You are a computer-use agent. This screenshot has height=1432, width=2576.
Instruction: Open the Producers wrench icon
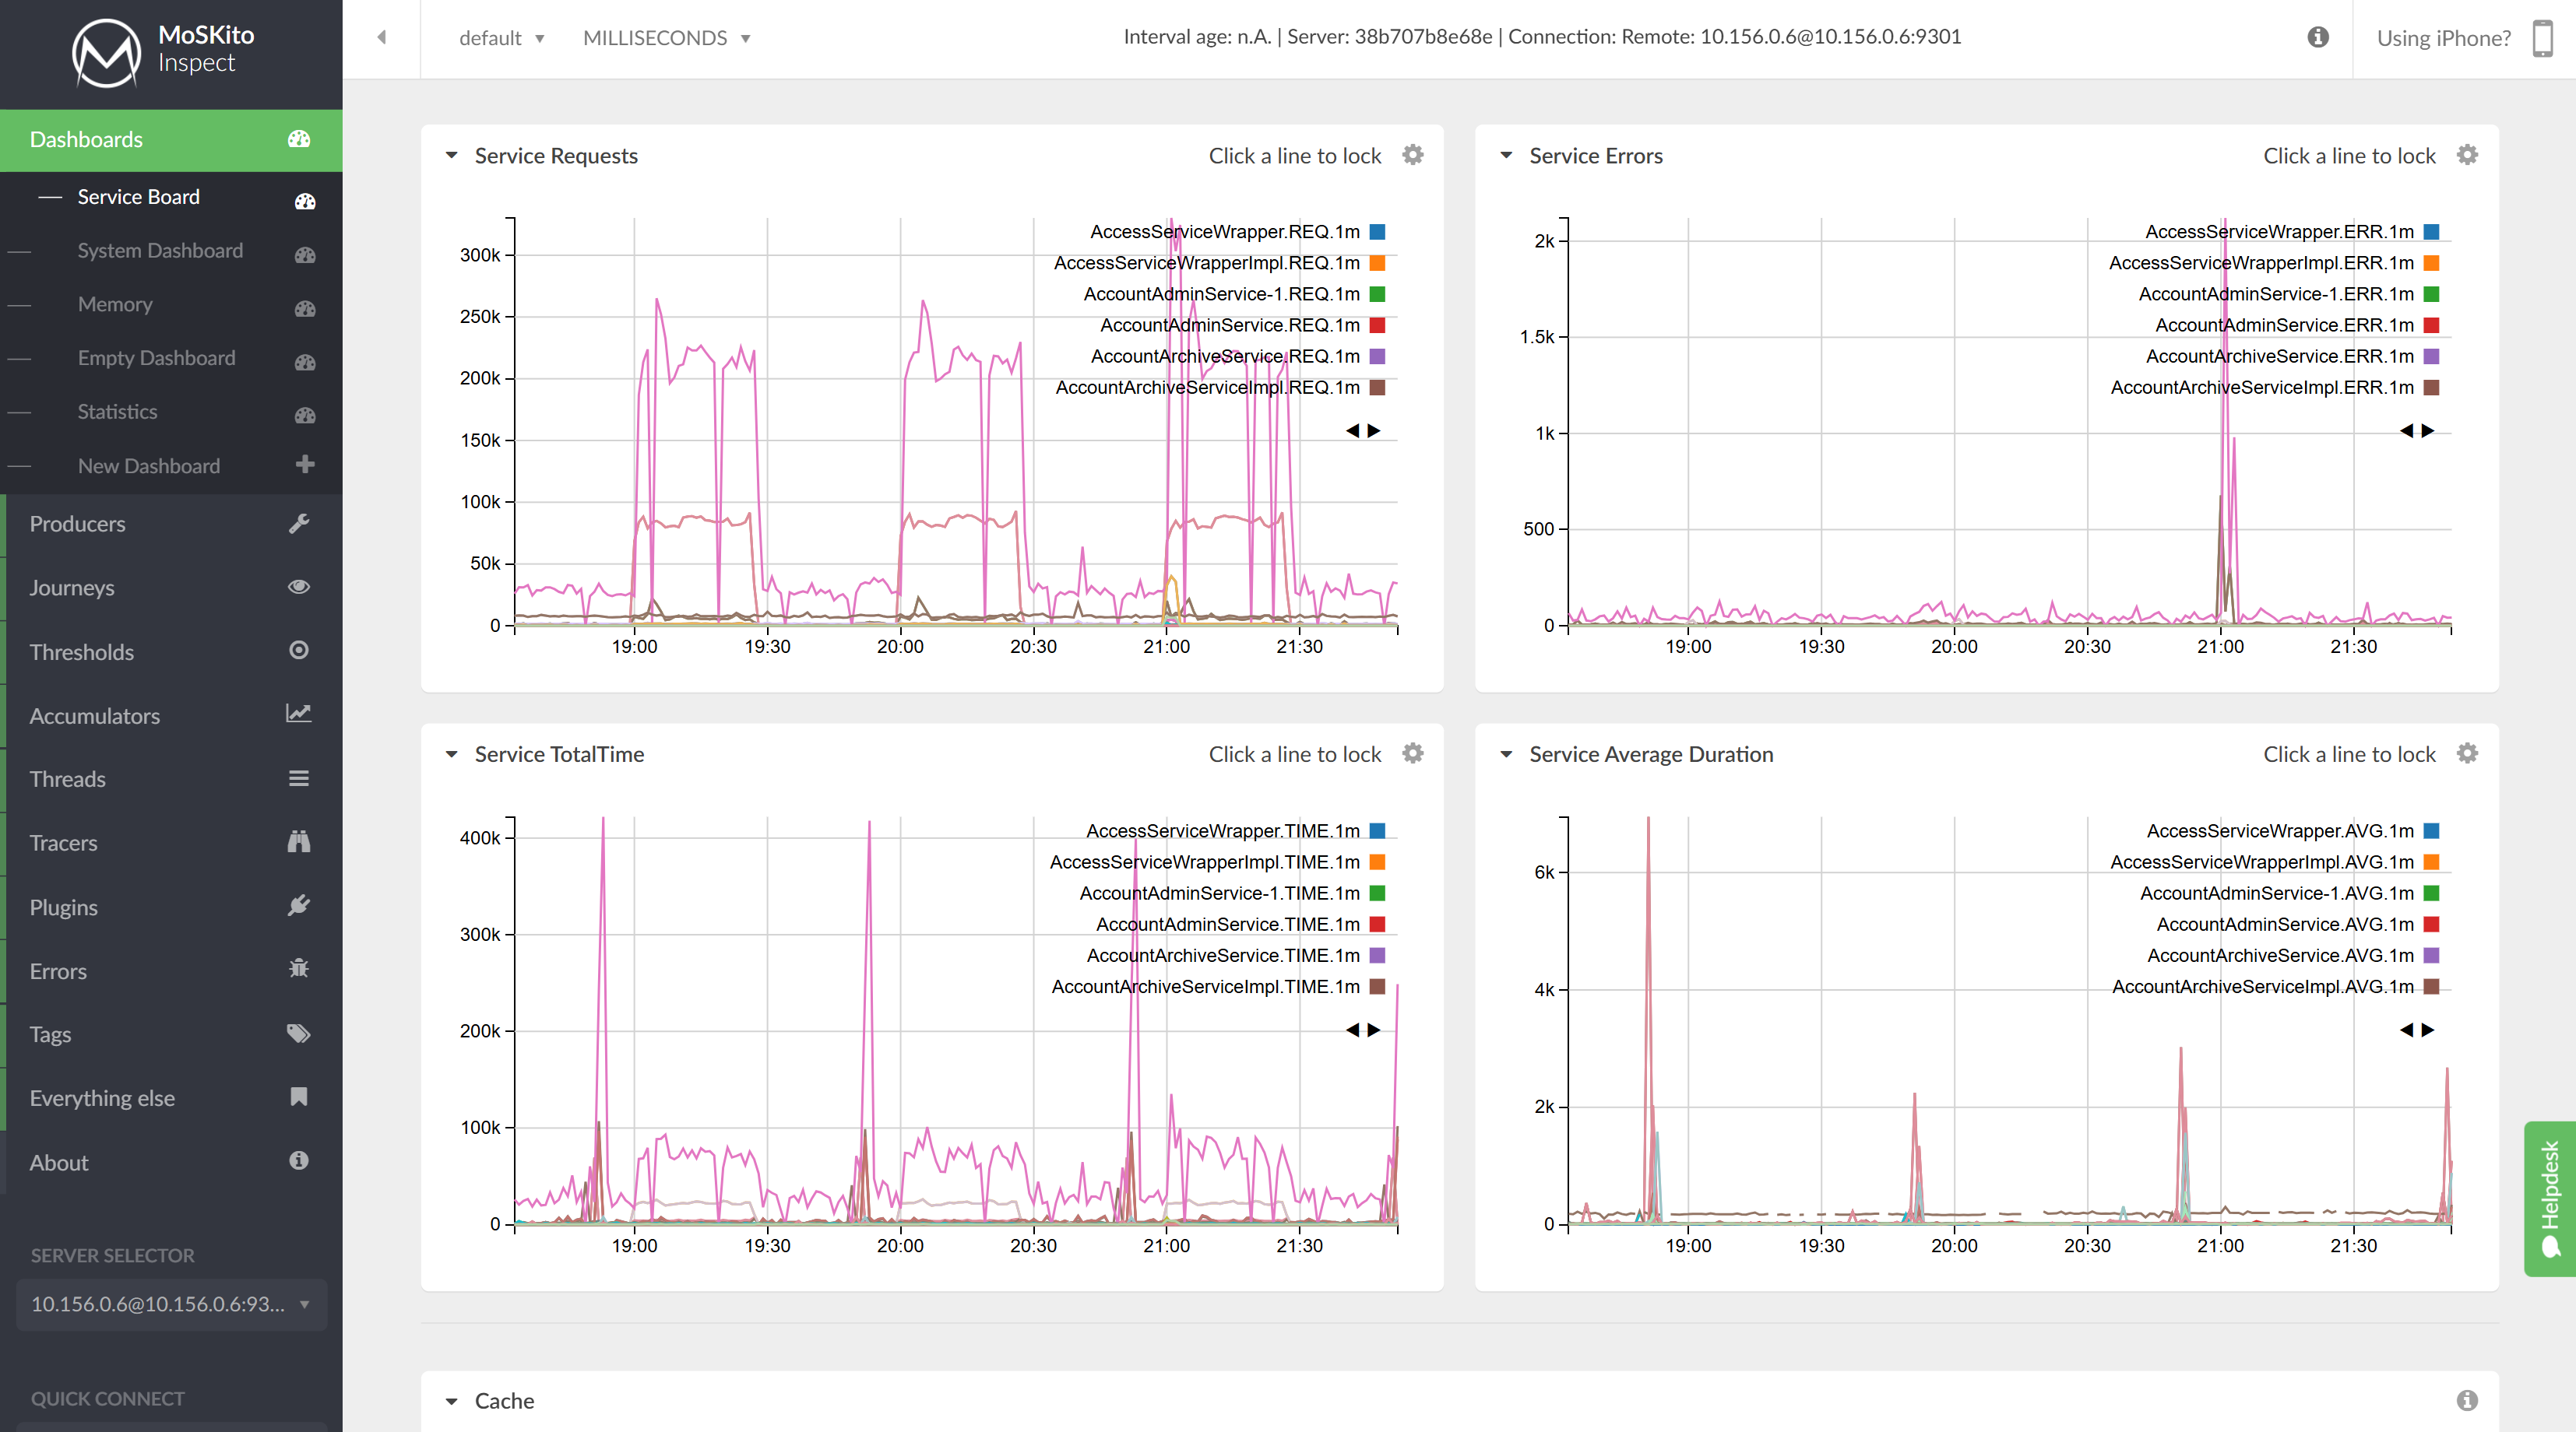click(x=299, y=523)
